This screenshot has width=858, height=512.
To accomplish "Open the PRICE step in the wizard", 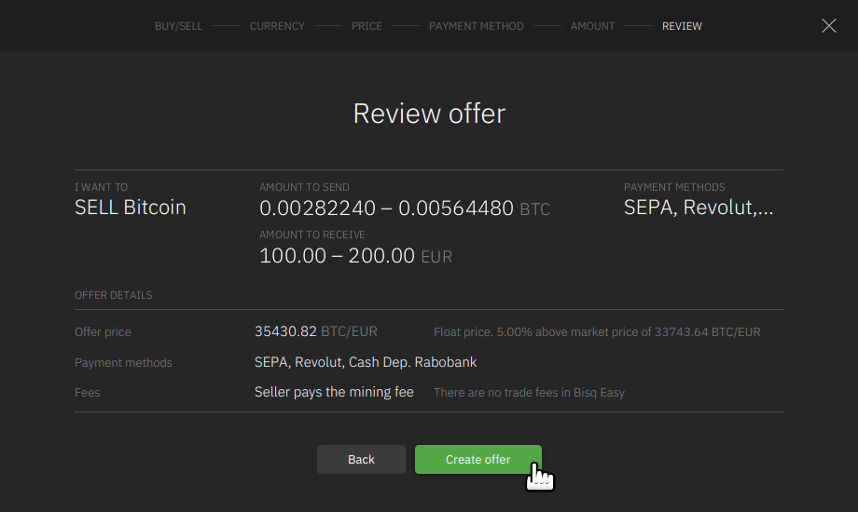I will coord(367,26).
